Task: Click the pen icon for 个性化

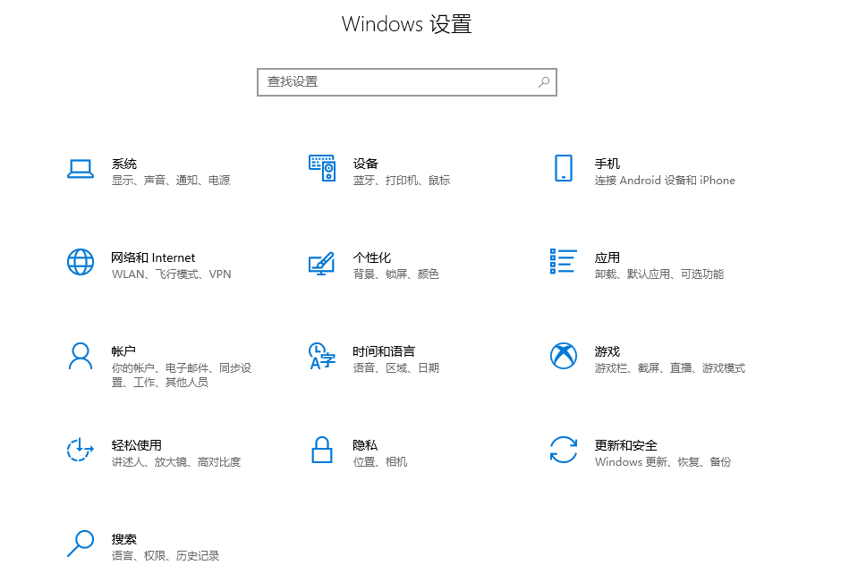Action: (x=321, y=262)
